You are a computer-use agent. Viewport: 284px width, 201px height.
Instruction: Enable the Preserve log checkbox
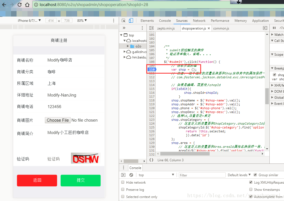tap(122, 189)
